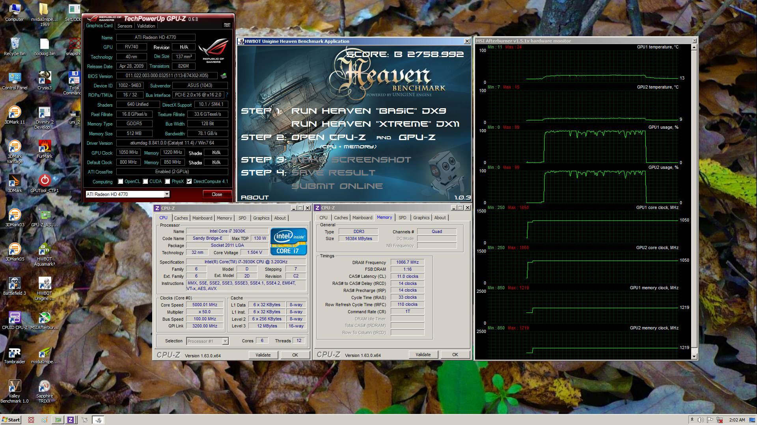Image resolution: width=757 pixels, height=425 pixels.
Task: Click the Bus Interface question mark in GPU-Z
Action: click(x=227, y=95)
